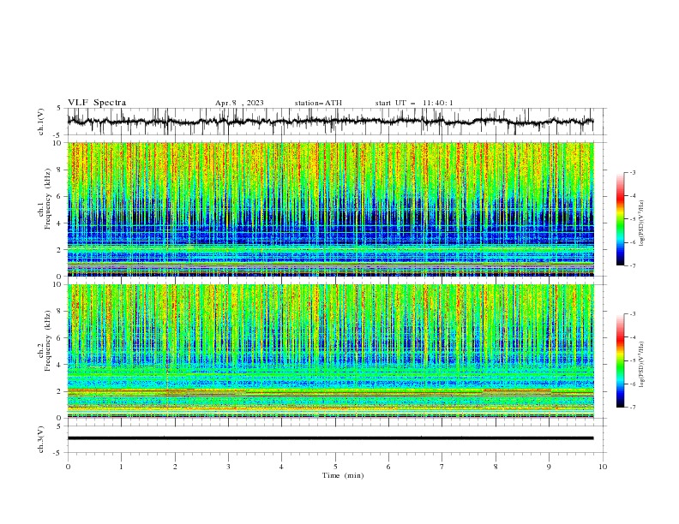Click tick "9" on the Time axis
The height and width of the screenshot is (524, 679).
[x=549, y=467]
